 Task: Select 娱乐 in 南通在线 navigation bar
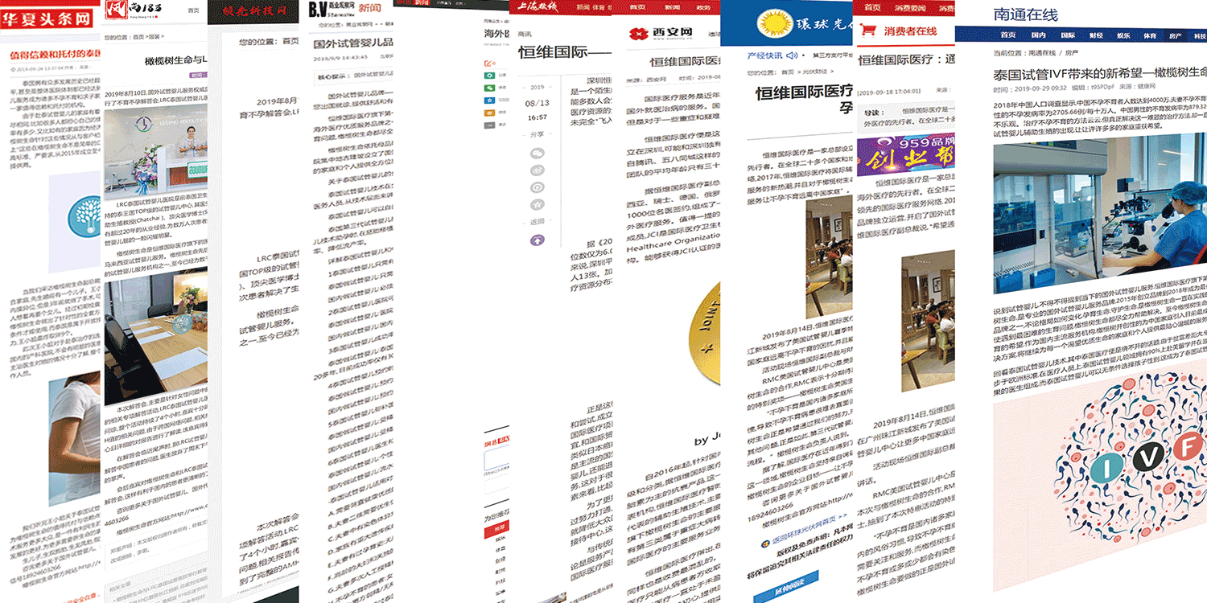(1123, 35)
